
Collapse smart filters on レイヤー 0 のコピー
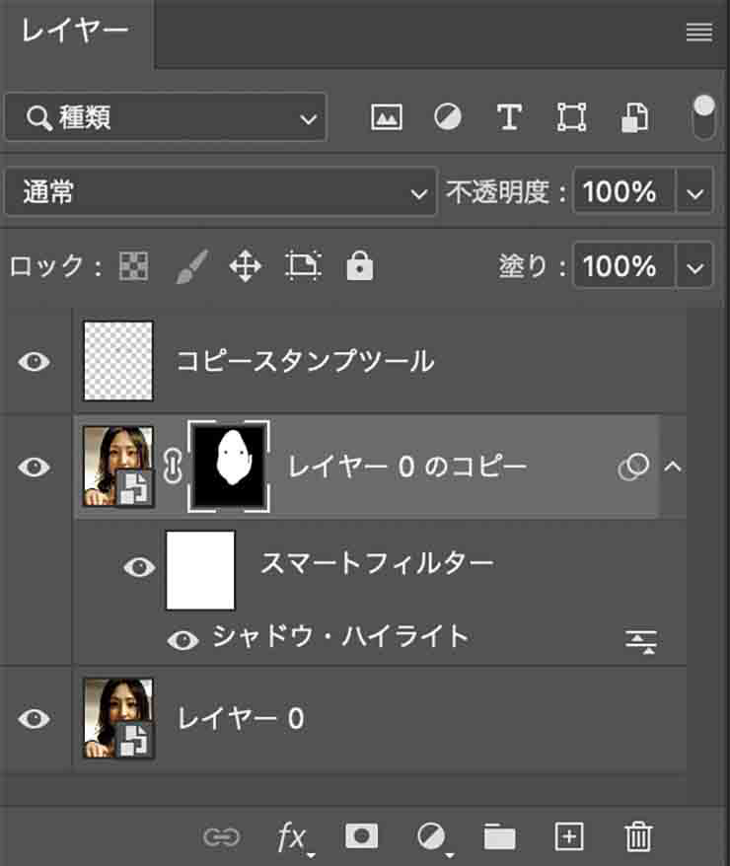674,468
